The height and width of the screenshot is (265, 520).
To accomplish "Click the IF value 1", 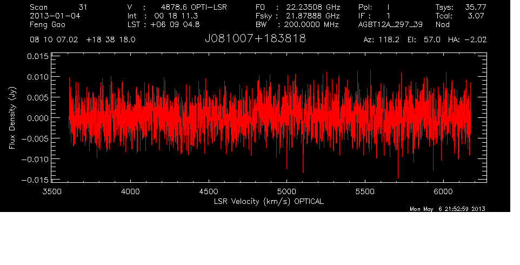I will click(x=388, y=16).
